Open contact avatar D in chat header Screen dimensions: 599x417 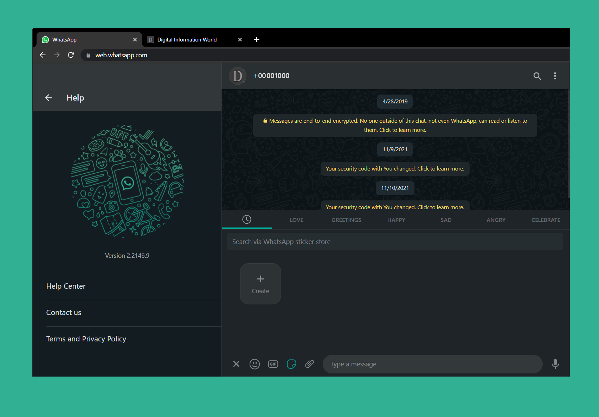pyautogui.click(x=238, y=76)
